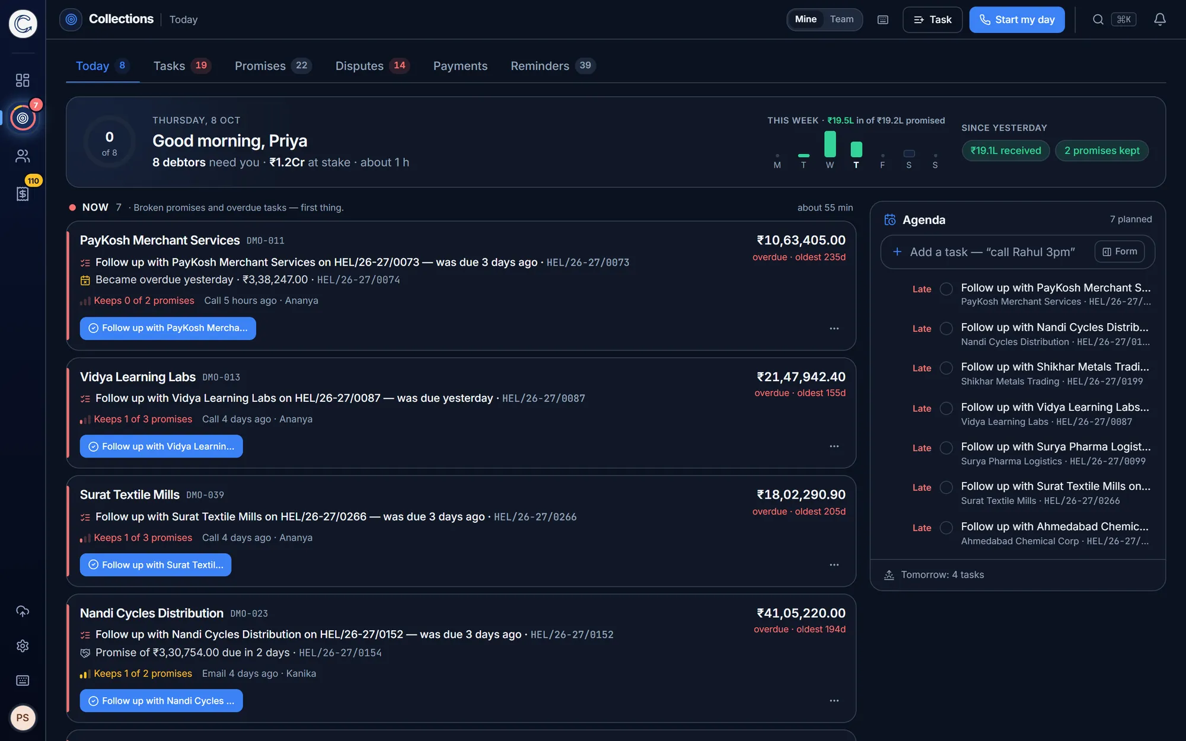Viewport: 1186px width, 741px height.
Task: Mark Surat Textile Mills agenda task complete
Action: [946, 487]
